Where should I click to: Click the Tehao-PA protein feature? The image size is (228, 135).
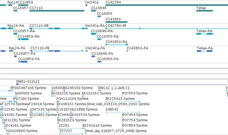tap(205, 51)
